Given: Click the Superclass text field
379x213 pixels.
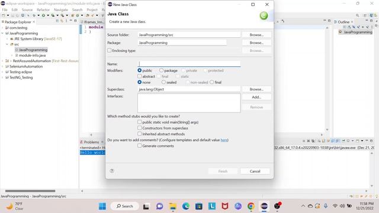Looking at the screenshot, I should point(189,89).
